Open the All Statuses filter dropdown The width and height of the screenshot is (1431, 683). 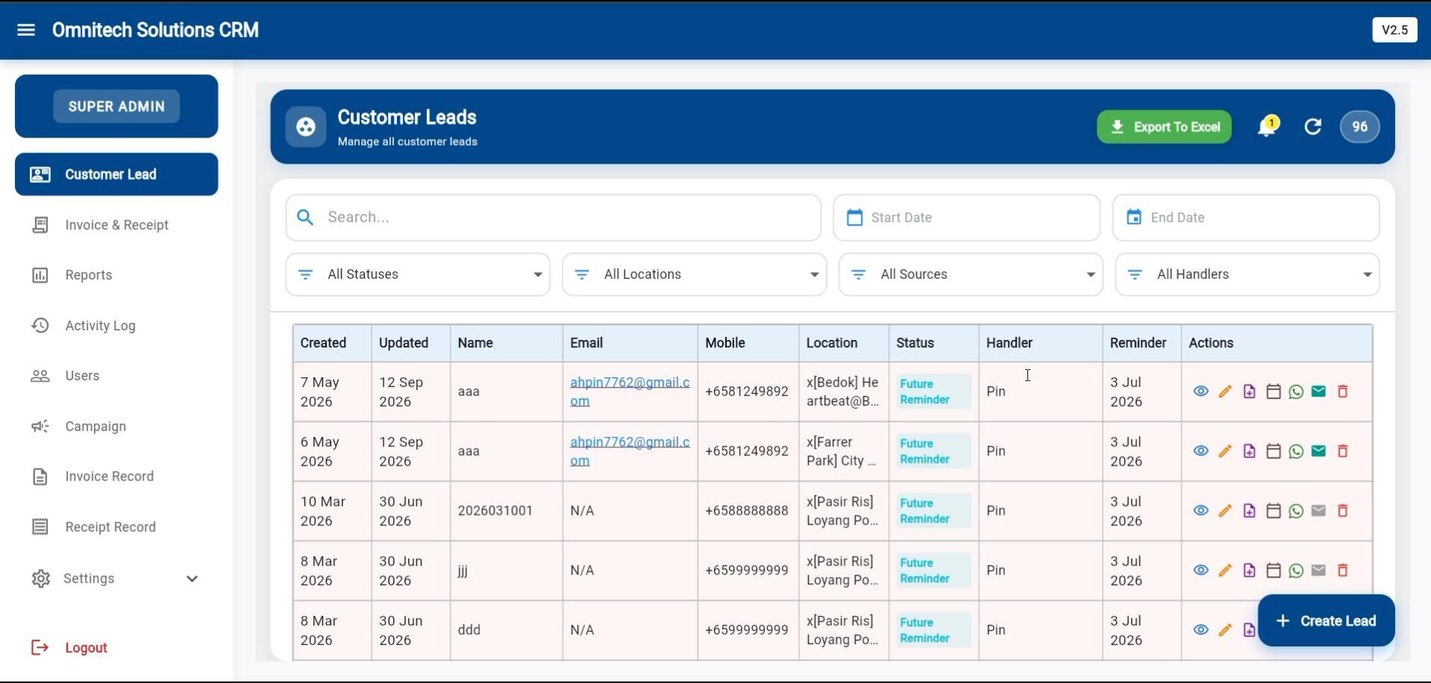[418, 274]
